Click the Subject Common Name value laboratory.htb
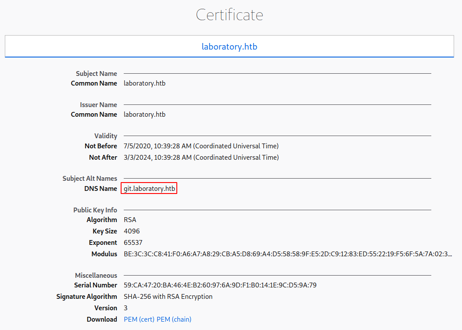Image resolution: width=462 pixels, height=330 pixels. point(144,83)
